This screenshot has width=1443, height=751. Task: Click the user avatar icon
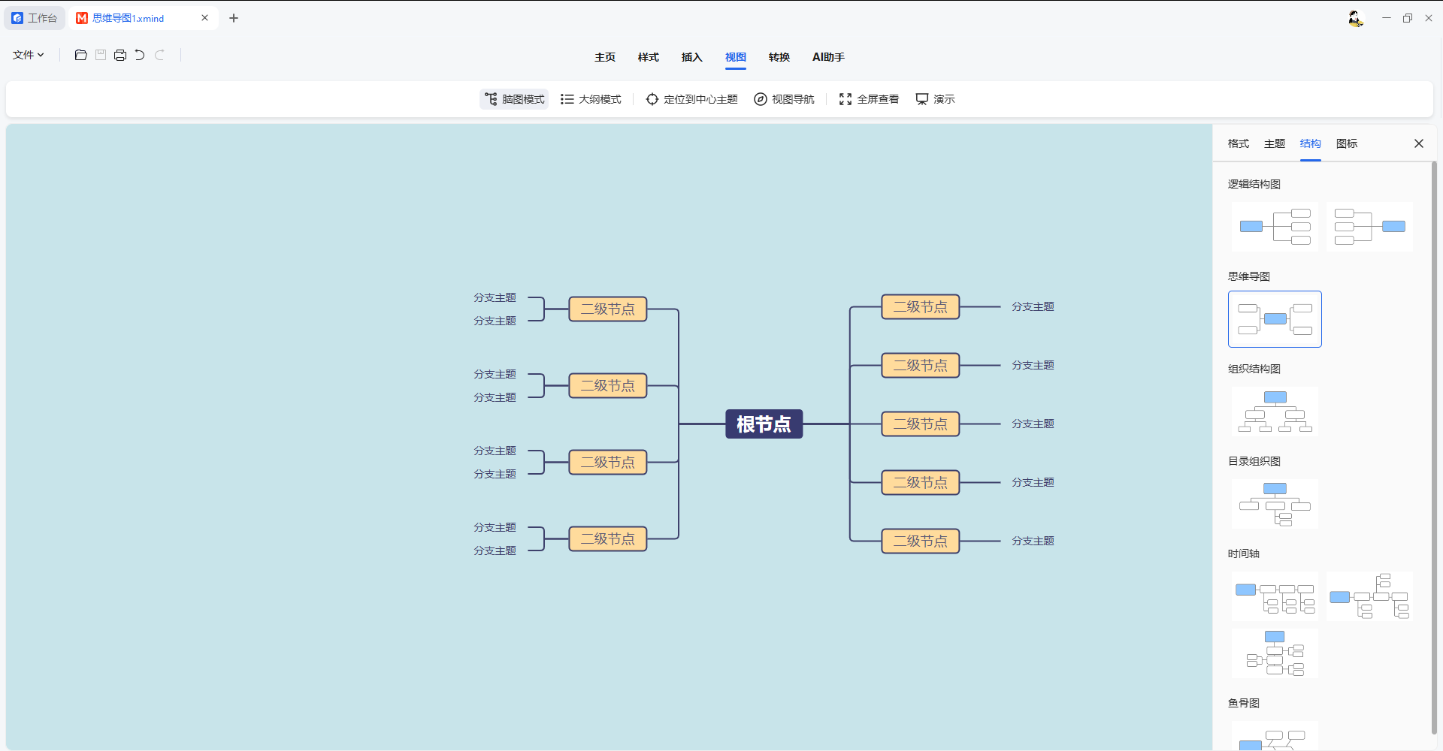1355,18
